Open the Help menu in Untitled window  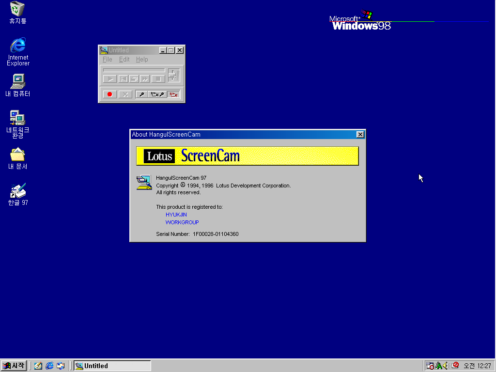[142, 59]
